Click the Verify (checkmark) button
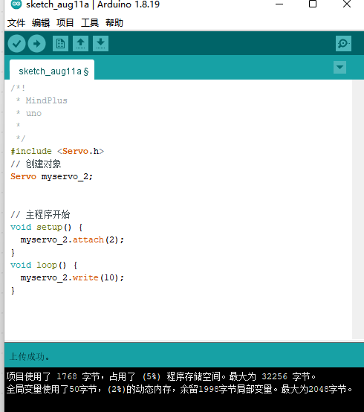The image size is (364, 412). click(16, 44)
